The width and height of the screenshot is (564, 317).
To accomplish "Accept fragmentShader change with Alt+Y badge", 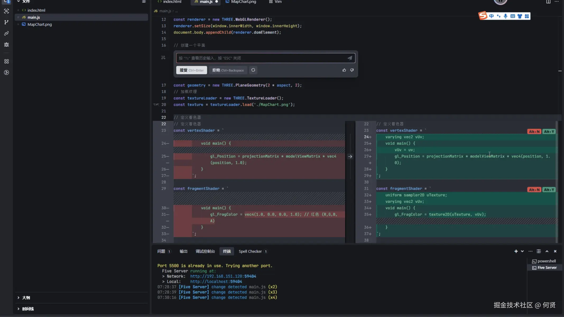I will coord(549,190).
